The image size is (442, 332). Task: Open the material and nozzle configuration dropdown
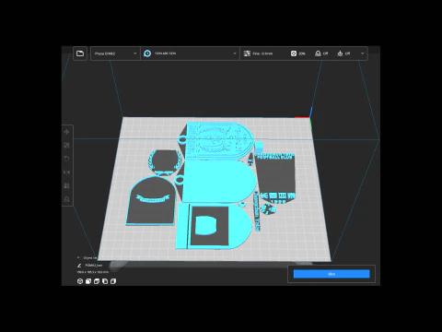[x=190, y=53]
